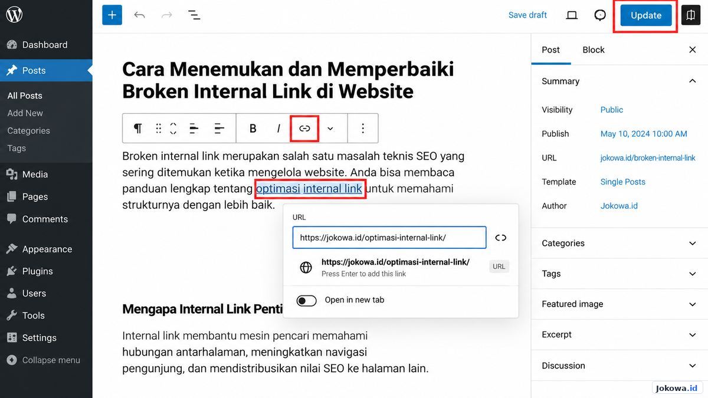708x398 pixels.
Task: Expand the Excerpt panel
Action: tap(619, 334)
